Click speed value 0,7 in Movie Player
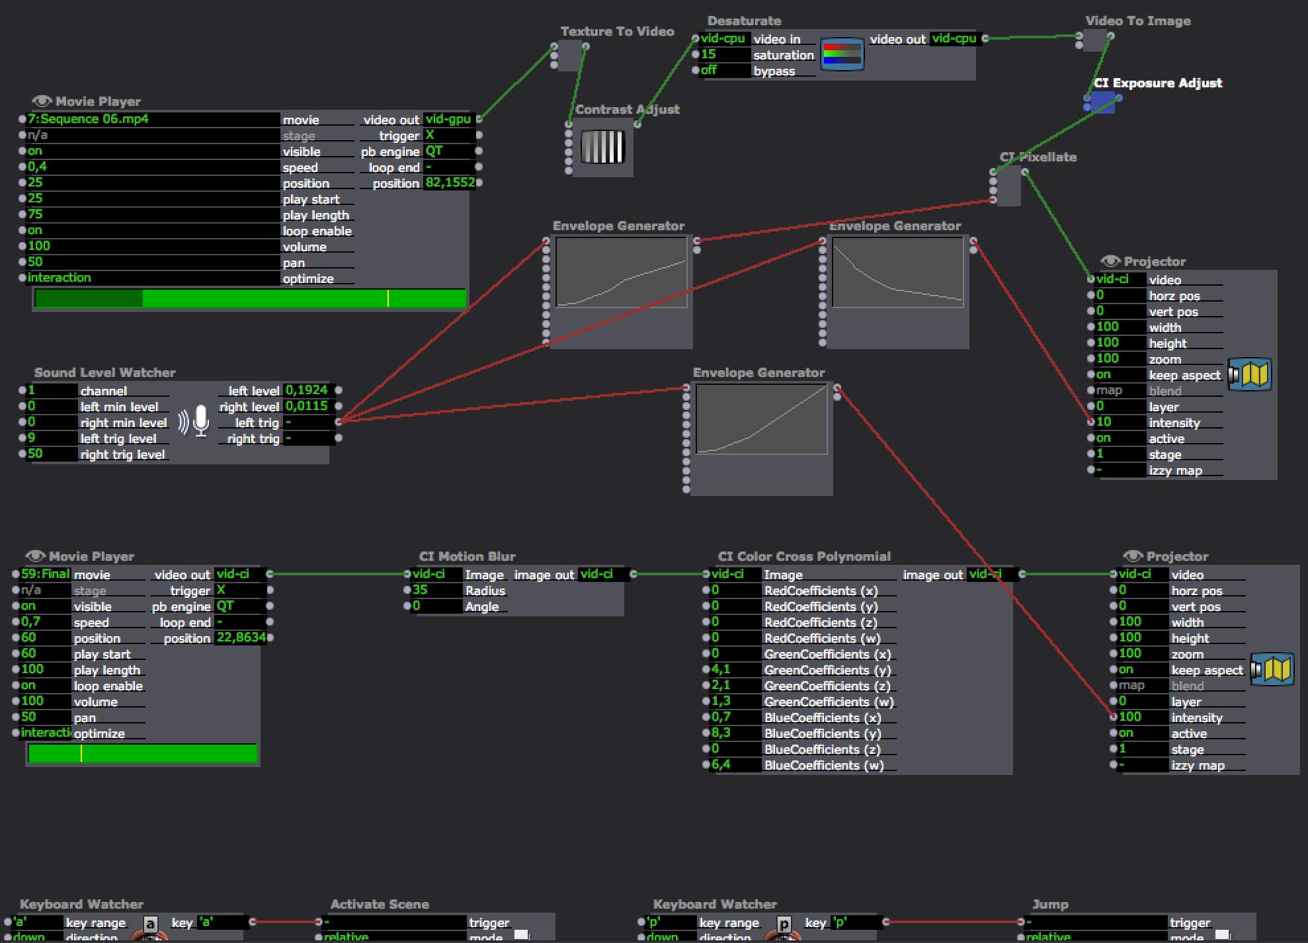The width and height of the screenshot is (1308, 943). point(45,622)
